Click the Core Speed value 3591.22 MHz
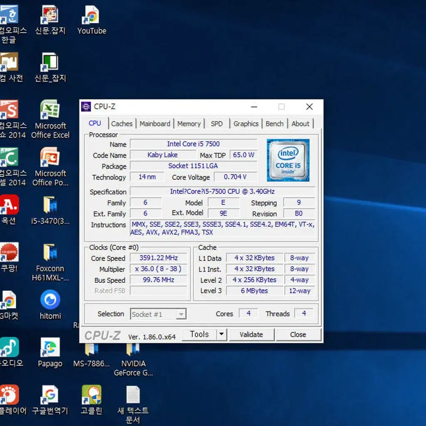The width and height of the screenshot is (426, 426). coord(159,258)
